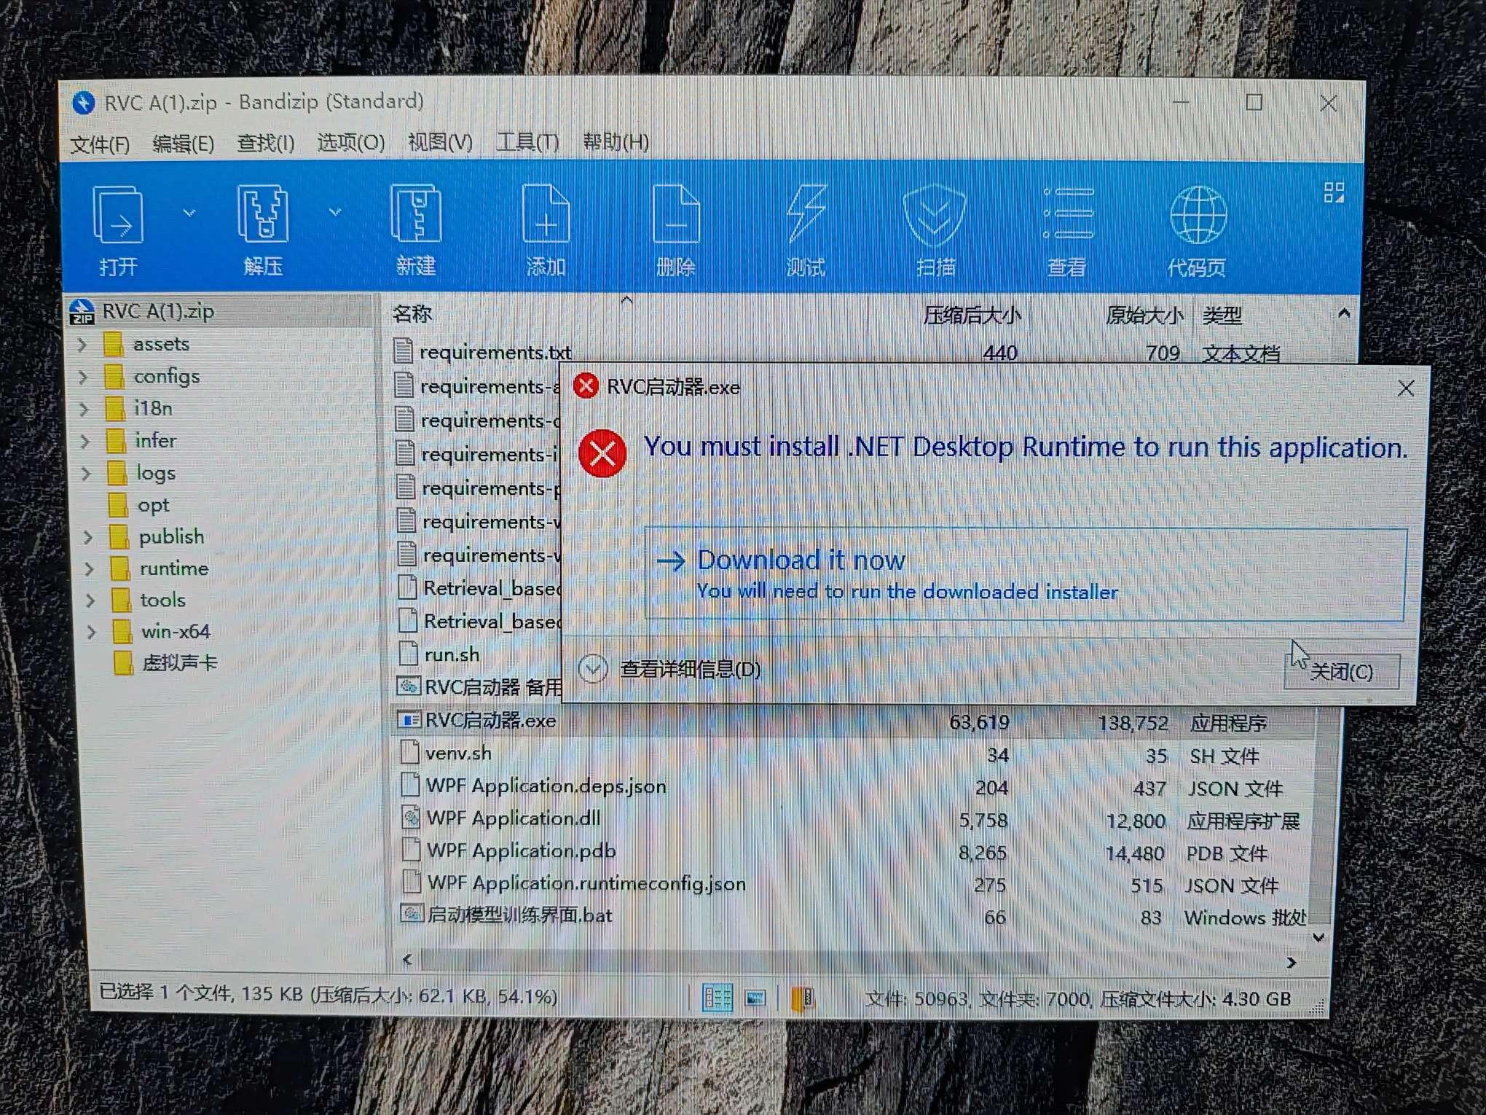Toggle the toolbar layout grid icon

coord(1334,192)
